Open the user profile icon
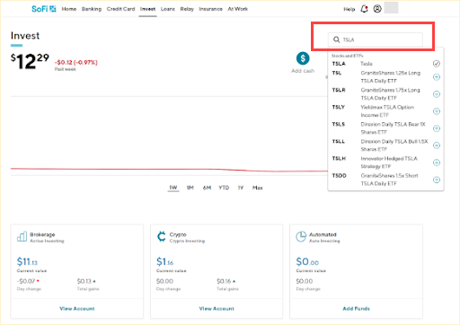 pyautogui.click(x=377, y=9)
